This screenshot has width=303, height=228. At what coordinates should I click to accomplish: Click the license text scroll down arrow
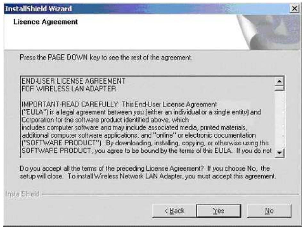click(x=279, y=153)
